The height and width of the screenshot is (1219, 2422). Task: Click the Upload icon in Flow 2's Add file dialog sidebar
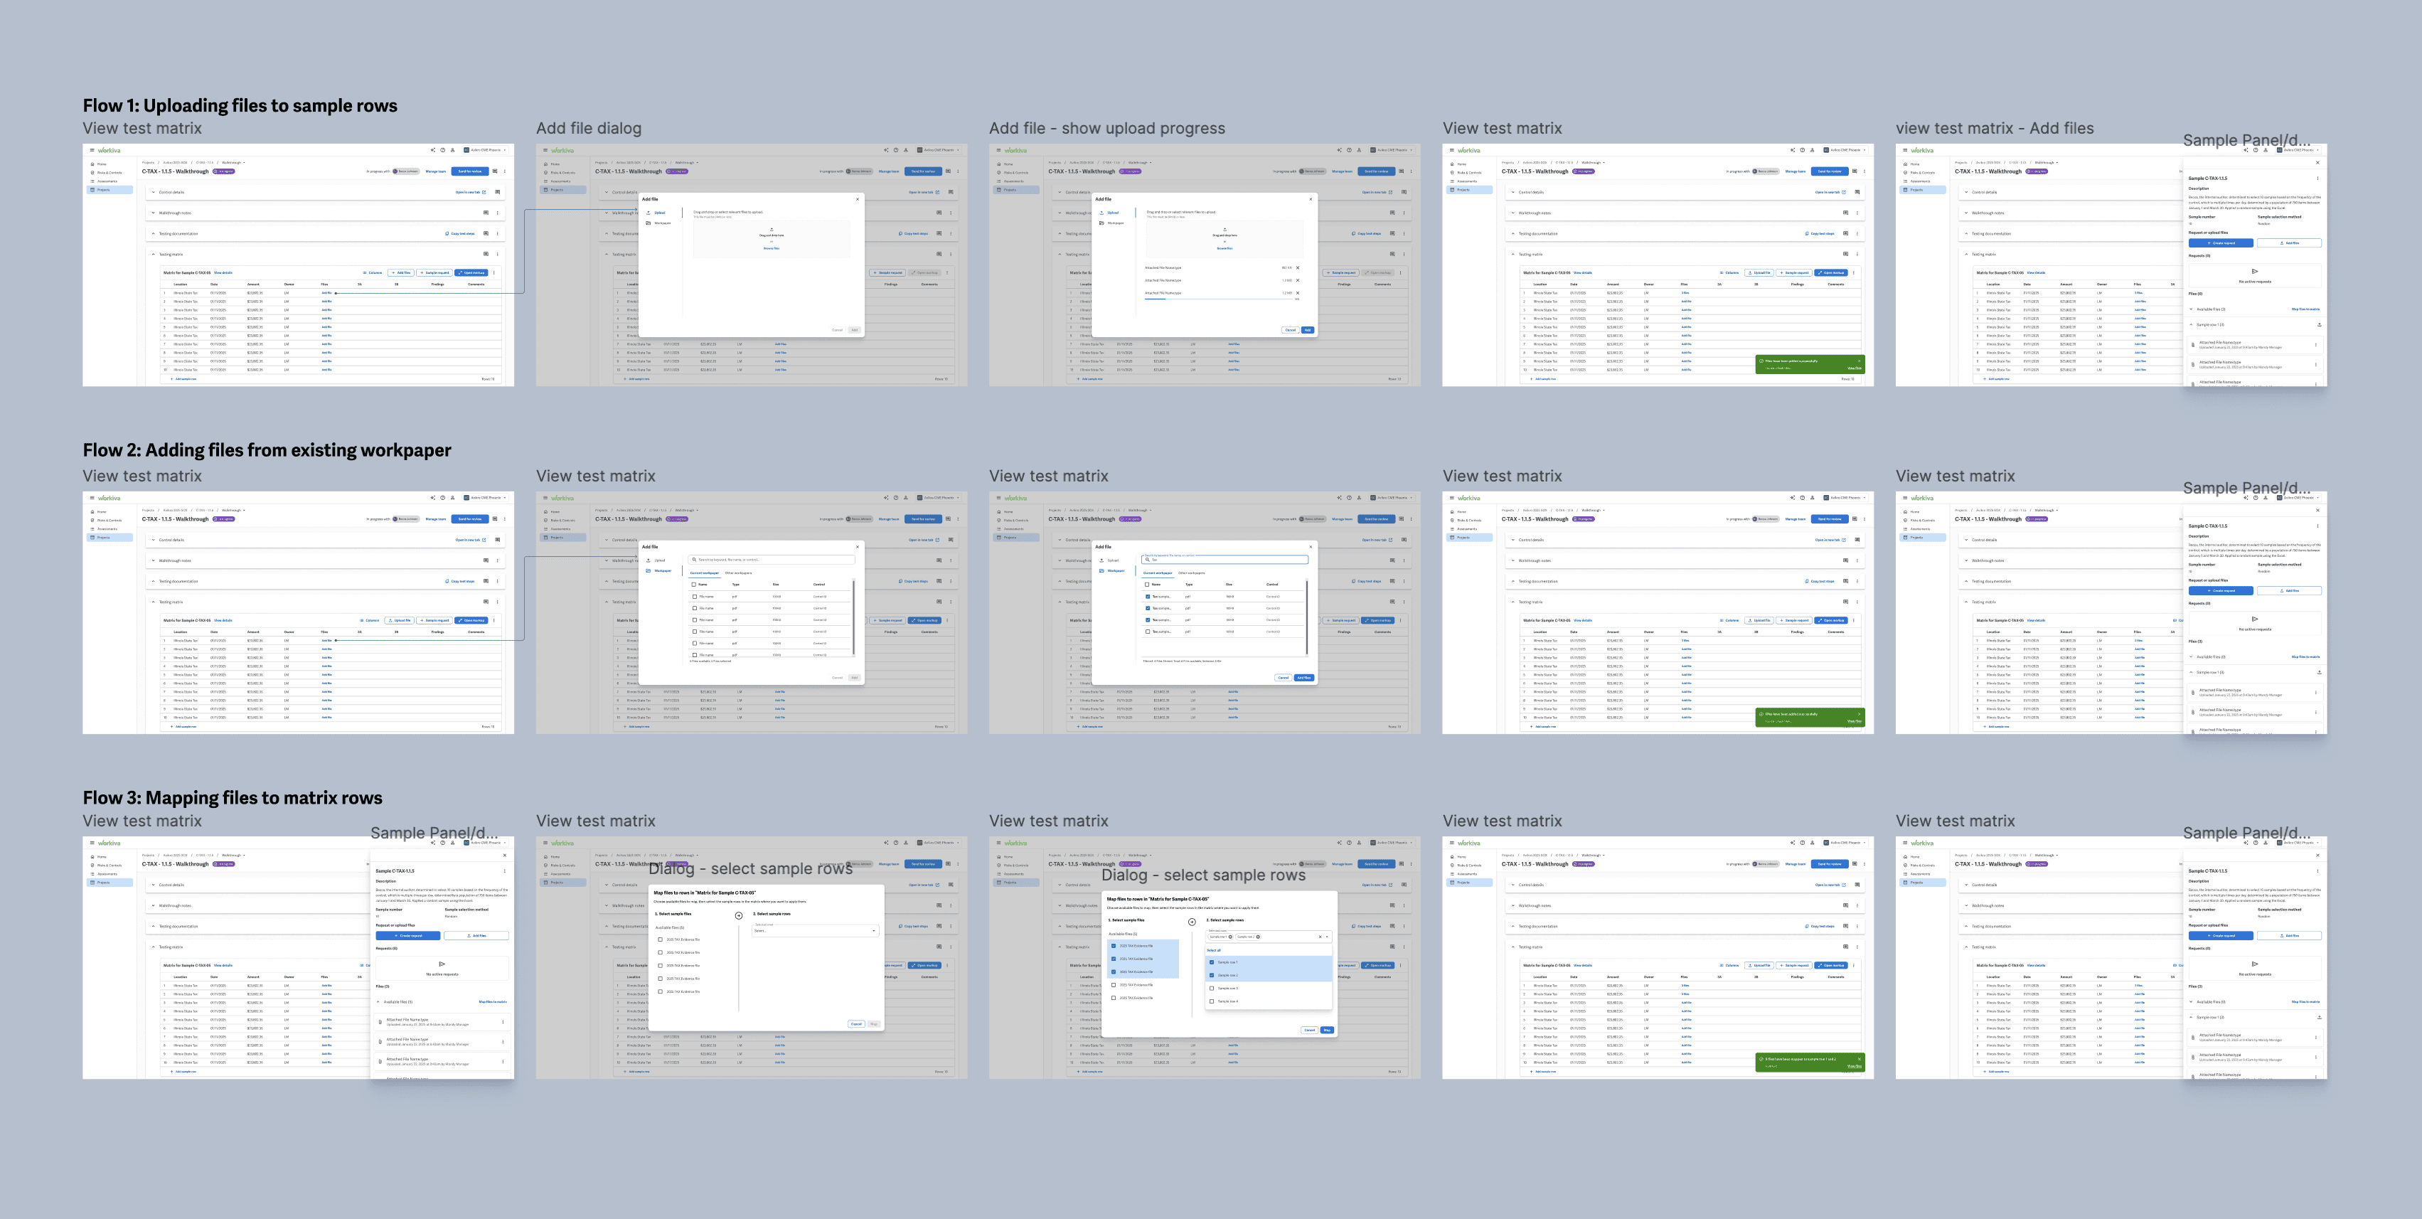pyautogui.click(x=649, y=560)
